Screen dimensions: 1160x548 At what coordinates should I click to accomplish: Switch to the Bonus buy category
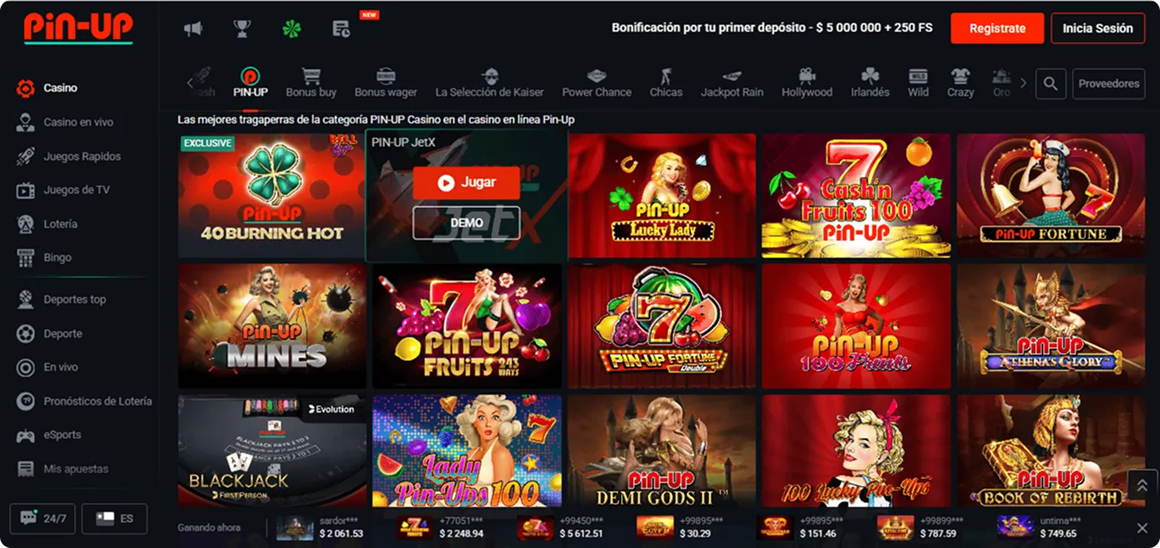[310, 84]
